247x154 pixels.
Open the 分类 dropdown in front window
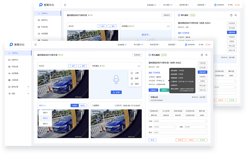pos(180,121)
